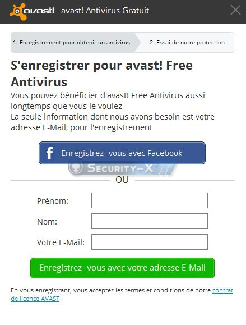Click the 'Nom:' label
The image size is (246, 325).
pyautogui.click(x=47, y=222)
